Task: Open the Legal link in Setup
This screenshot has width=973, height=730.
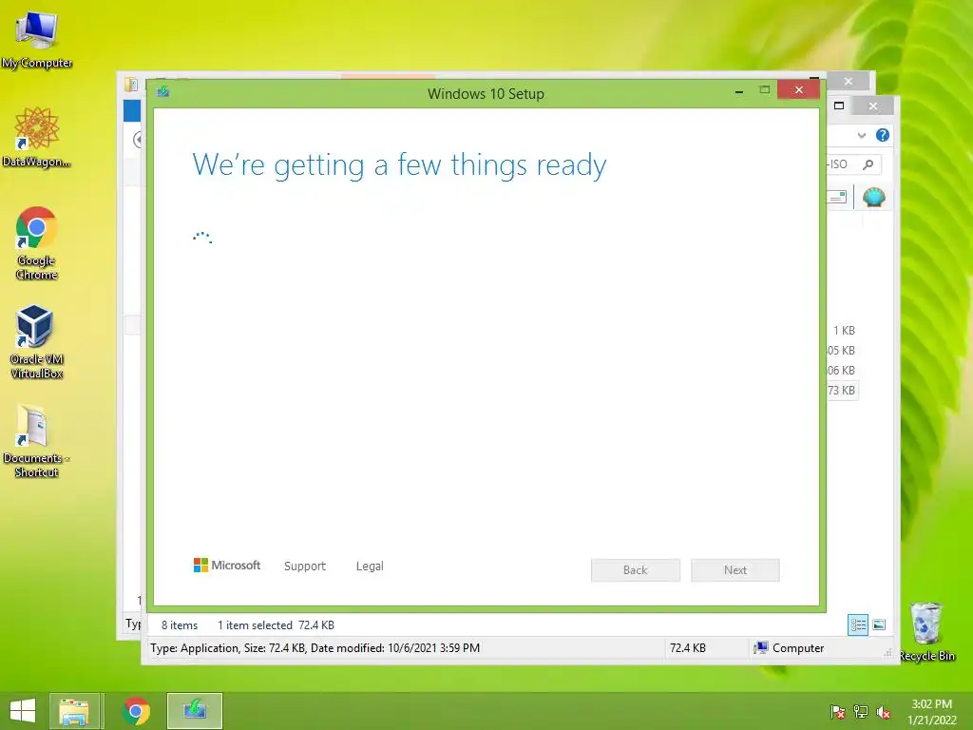Action: pyautogui.click(x=370, y=567)
